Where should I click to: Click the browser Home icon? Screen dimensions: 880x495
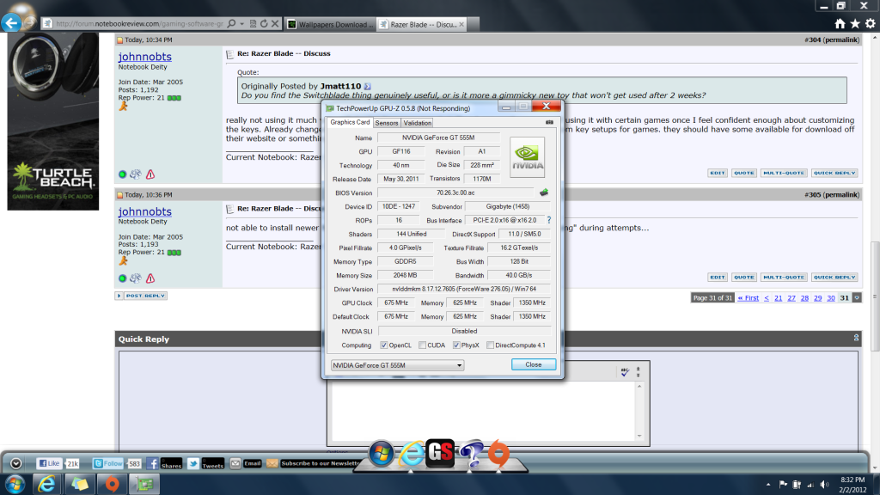840,23
